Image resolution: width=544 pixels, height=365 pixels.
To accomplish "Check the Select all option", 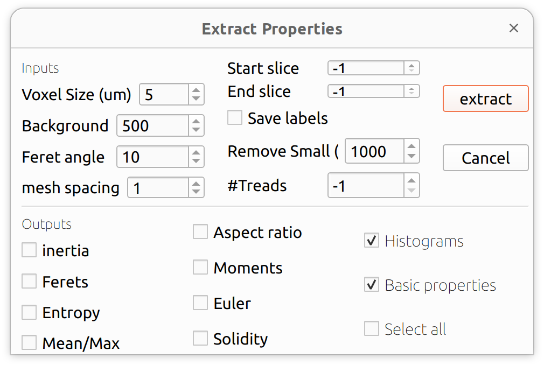I will point(372,328).
